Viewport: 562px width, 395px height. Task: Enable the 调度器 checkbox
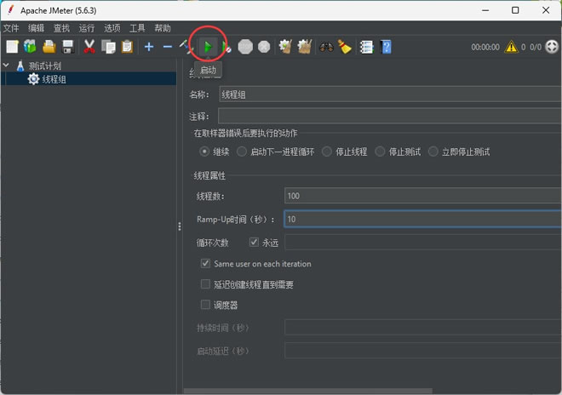click(x=205, y=305)
